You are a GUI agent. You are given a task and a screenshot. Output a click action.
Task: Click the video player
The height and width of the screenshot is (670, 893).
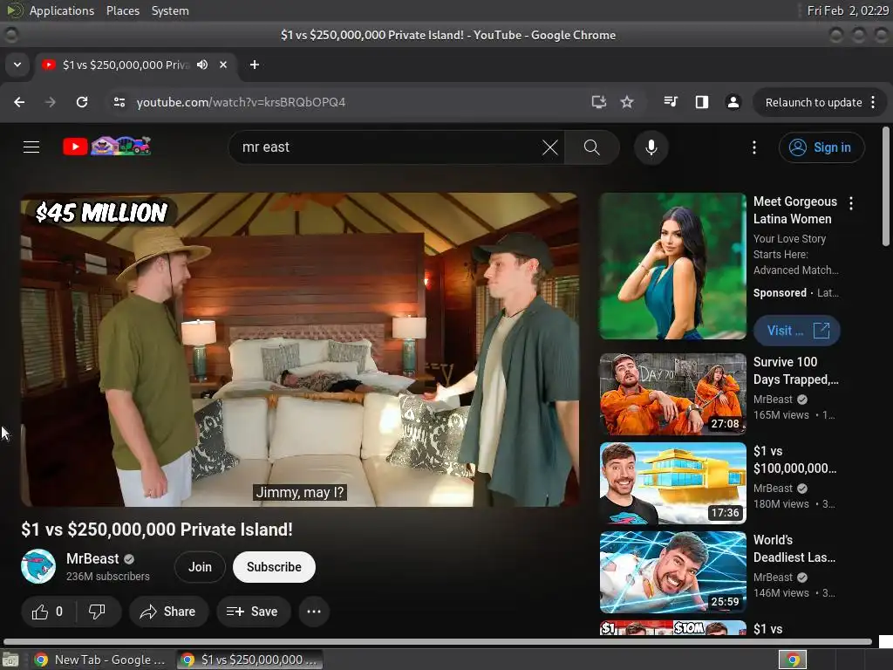300,349
